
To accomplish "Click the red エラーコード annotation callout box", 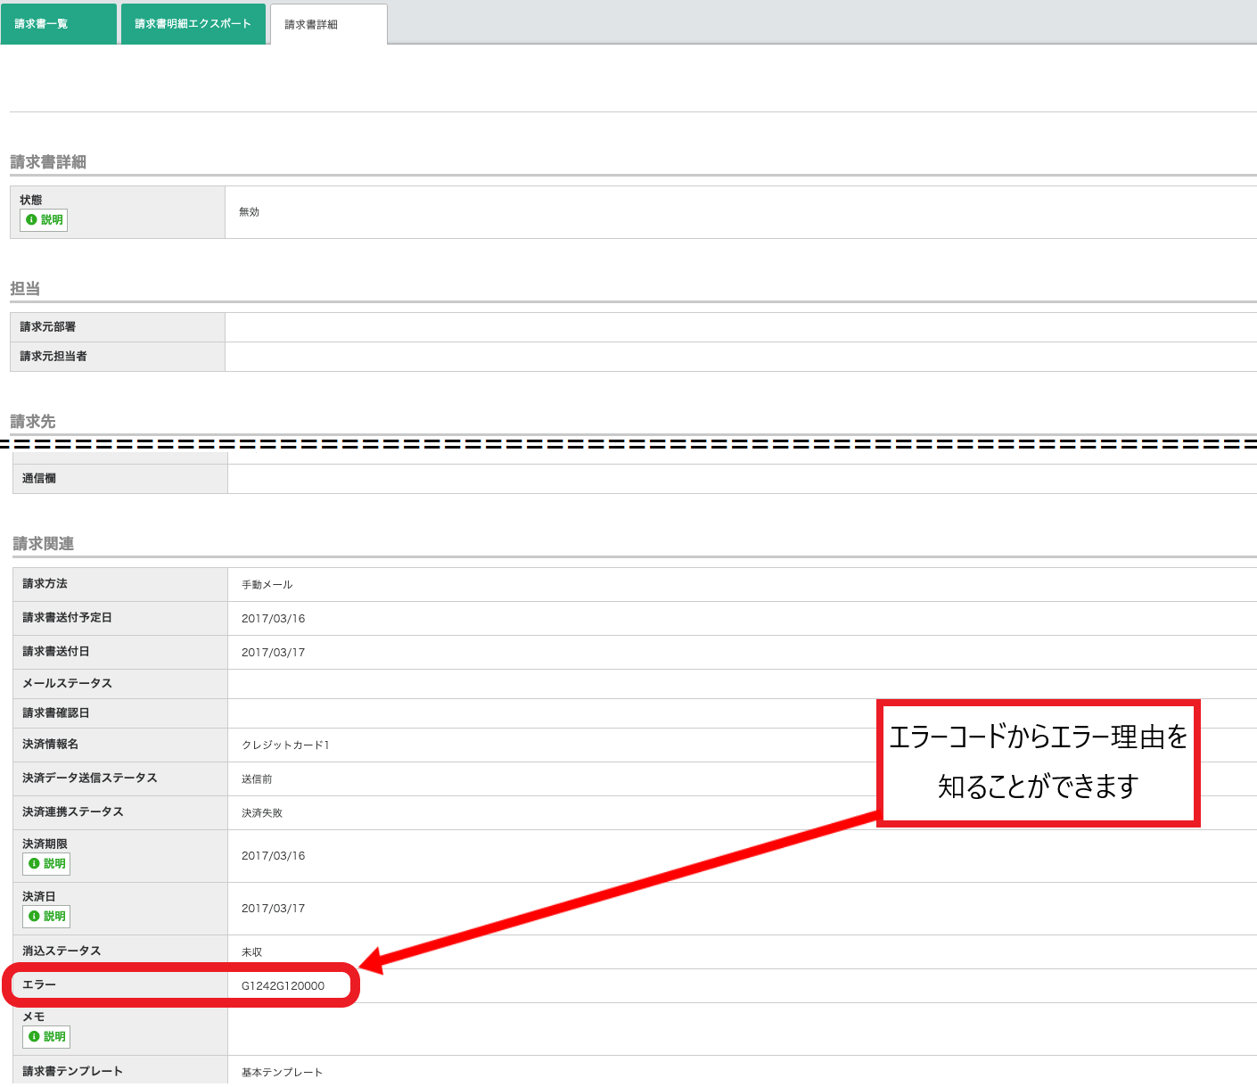I will click(1038, 762).
